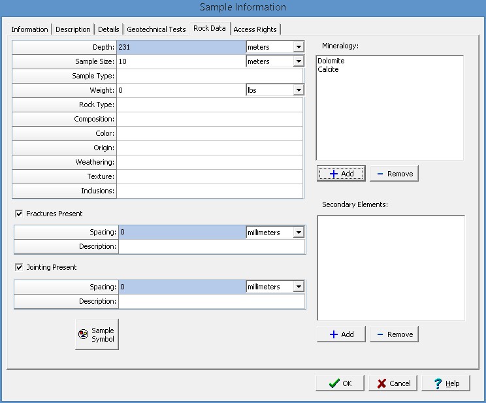The width and height of the screenshot is (486, 403).
Task: Click the Sample Symbol icon button
Action: (97, 334)
